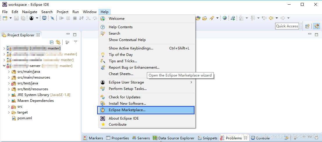The width and height of the screenshot is (322, 142).
Task: Close the Project Explorer tab
Action: [x=38, y=35]
